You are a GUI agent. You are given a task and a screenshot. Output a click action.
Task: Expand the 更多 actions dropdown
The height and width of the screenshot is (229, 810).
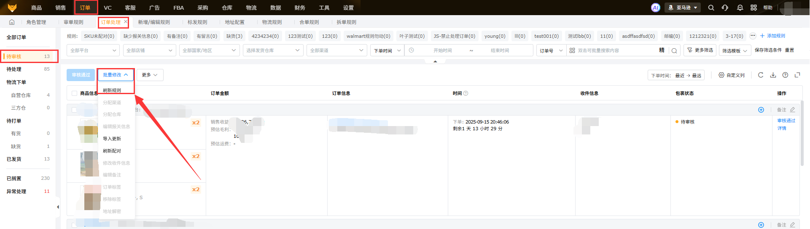coord(150,75)
